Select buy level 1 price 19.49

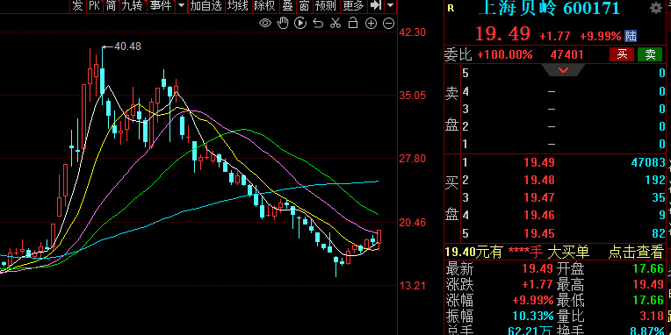point(539,162)
